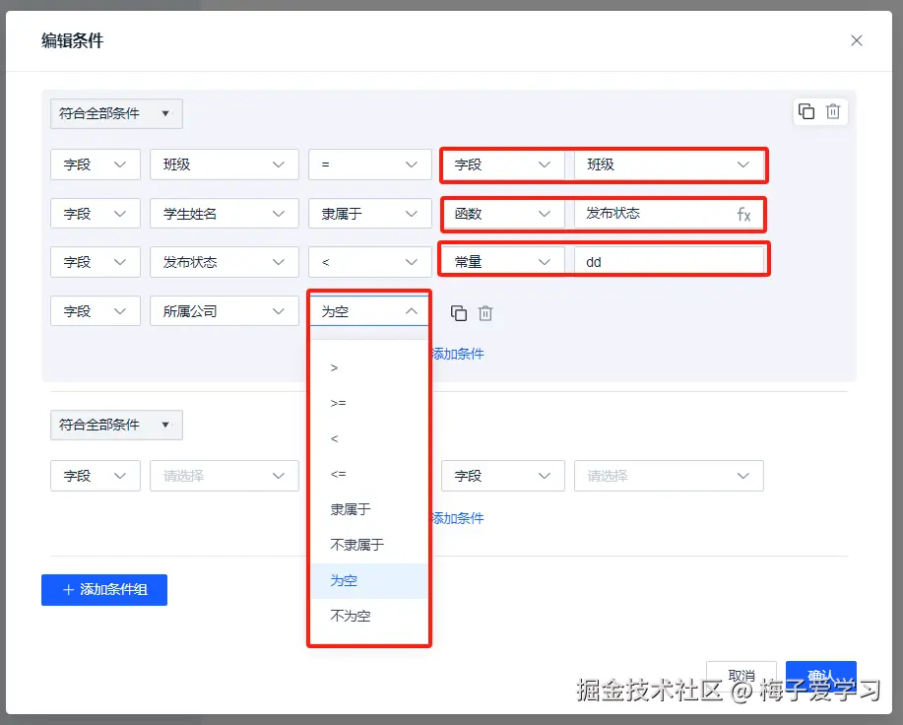This screenshot has width=903, height=725.
Task: Open second group's right 字段 type dropdown
Action: [503, 476]
